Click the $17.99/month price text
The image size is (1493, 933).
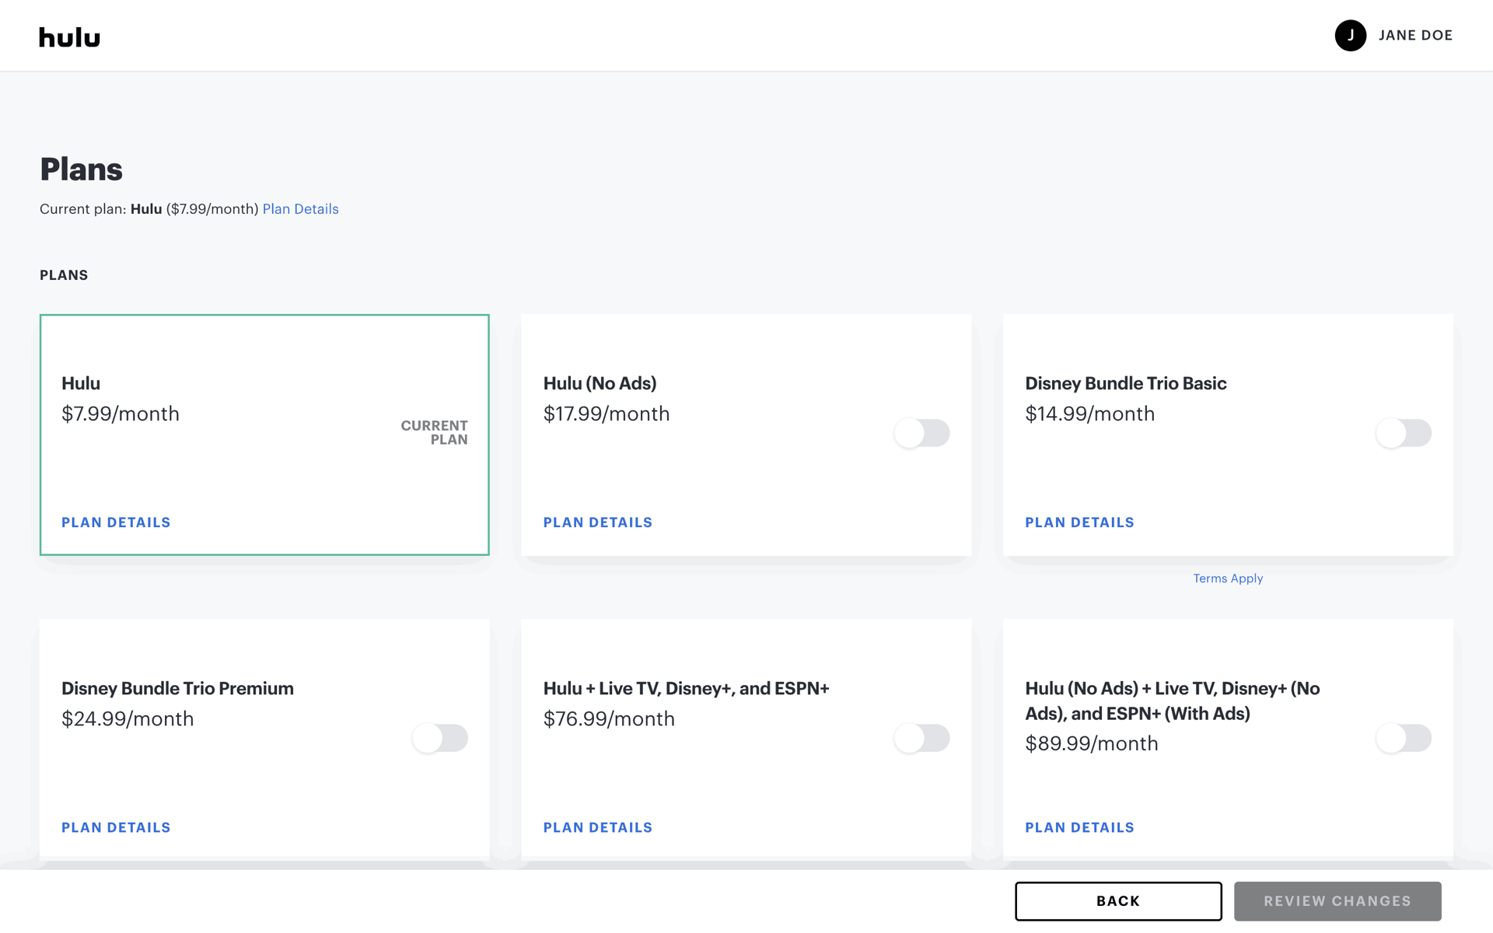coord(607,414)
